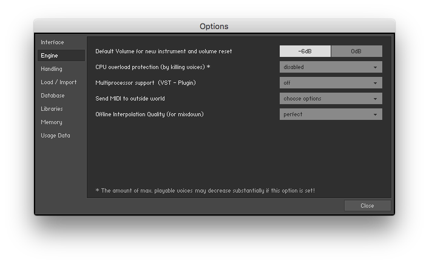The width and height of the screenshot is (429, 264).
Task: Open the Handling options tab
Action: [52, 69]
